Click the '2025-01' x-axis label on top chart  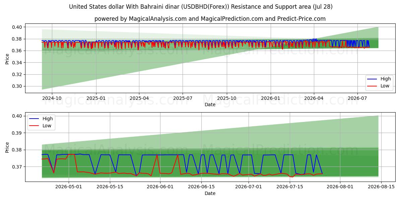pyautogui.click(x=96, y=98)
